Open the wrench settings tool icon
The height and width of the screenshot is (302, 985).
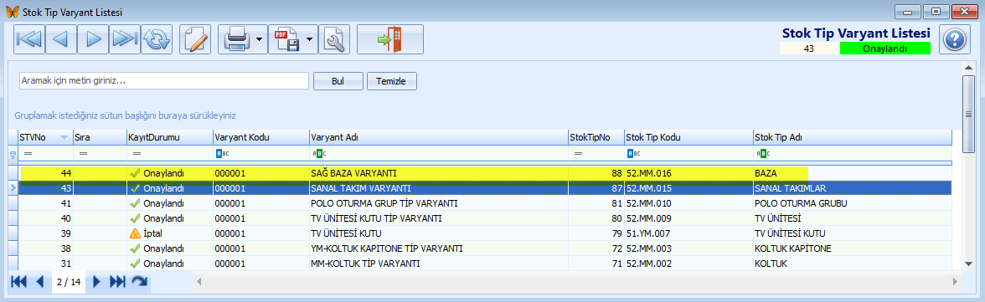[334, 39]
